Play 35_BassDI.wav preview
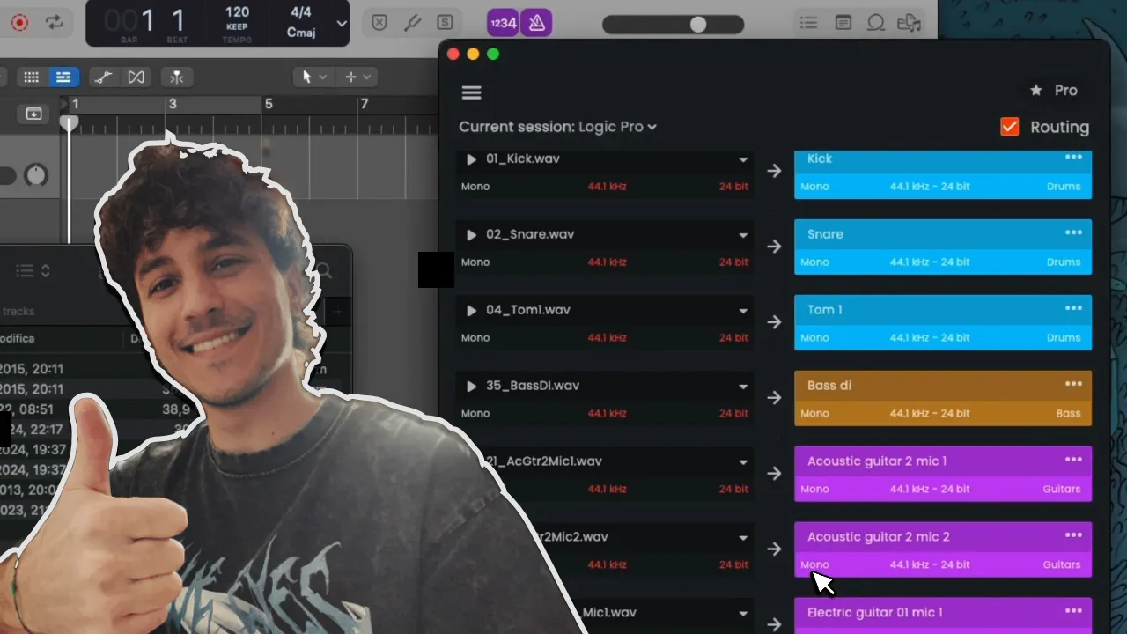 click(x=471, y=387)
